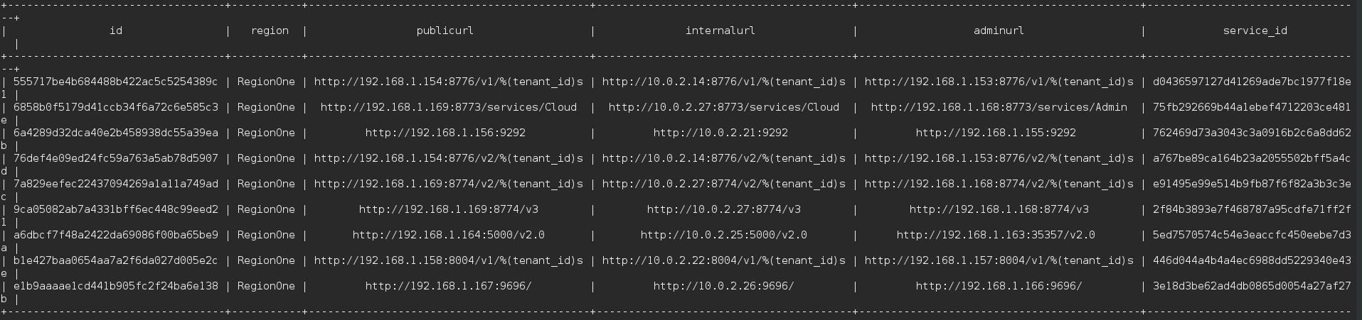Click service id 762469d73a3043c3a0916b2c6a8dd62
The width and height of the screenshot is (1362, 320).
1252,133
